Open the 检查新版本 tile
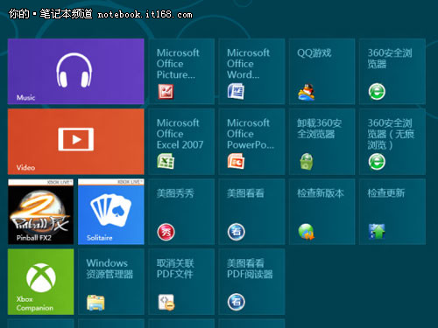 click(321, 212)
